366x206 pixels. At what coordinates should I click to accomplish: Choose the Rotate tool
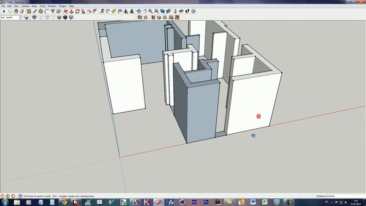click(77, 11)
